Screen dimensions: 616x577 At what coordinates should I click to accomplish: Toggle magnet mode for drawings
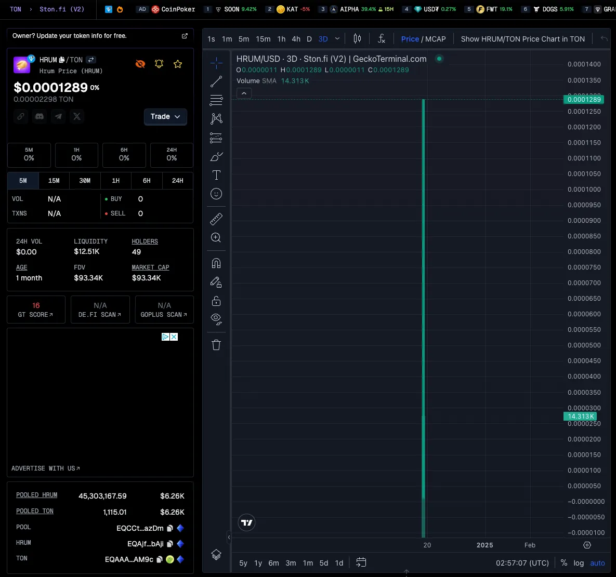tap(216, 263)
